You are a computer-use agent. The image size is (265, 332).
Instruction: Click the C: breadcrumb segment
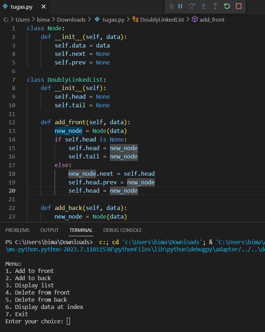[x=6, y=20]
